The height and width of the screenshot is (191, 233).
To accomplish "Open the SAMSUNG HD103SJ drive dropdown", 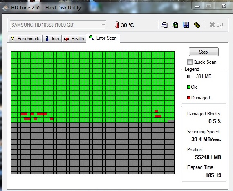I will pyautogui.click(x=58, y=25).
